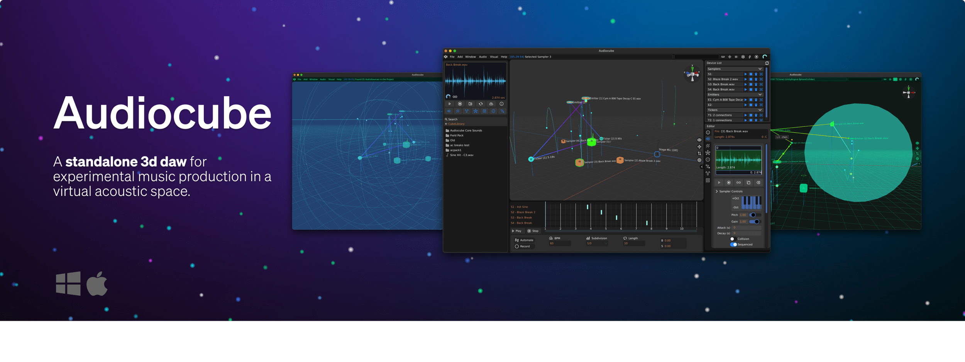
Task: Refresh the Device List with the circular arrows icon
Action: click(x=767, y=63)
